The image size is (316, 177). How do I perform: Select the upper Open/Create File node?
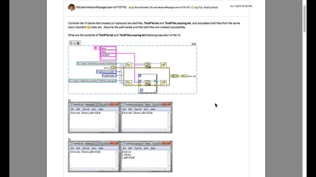(129, 65)
